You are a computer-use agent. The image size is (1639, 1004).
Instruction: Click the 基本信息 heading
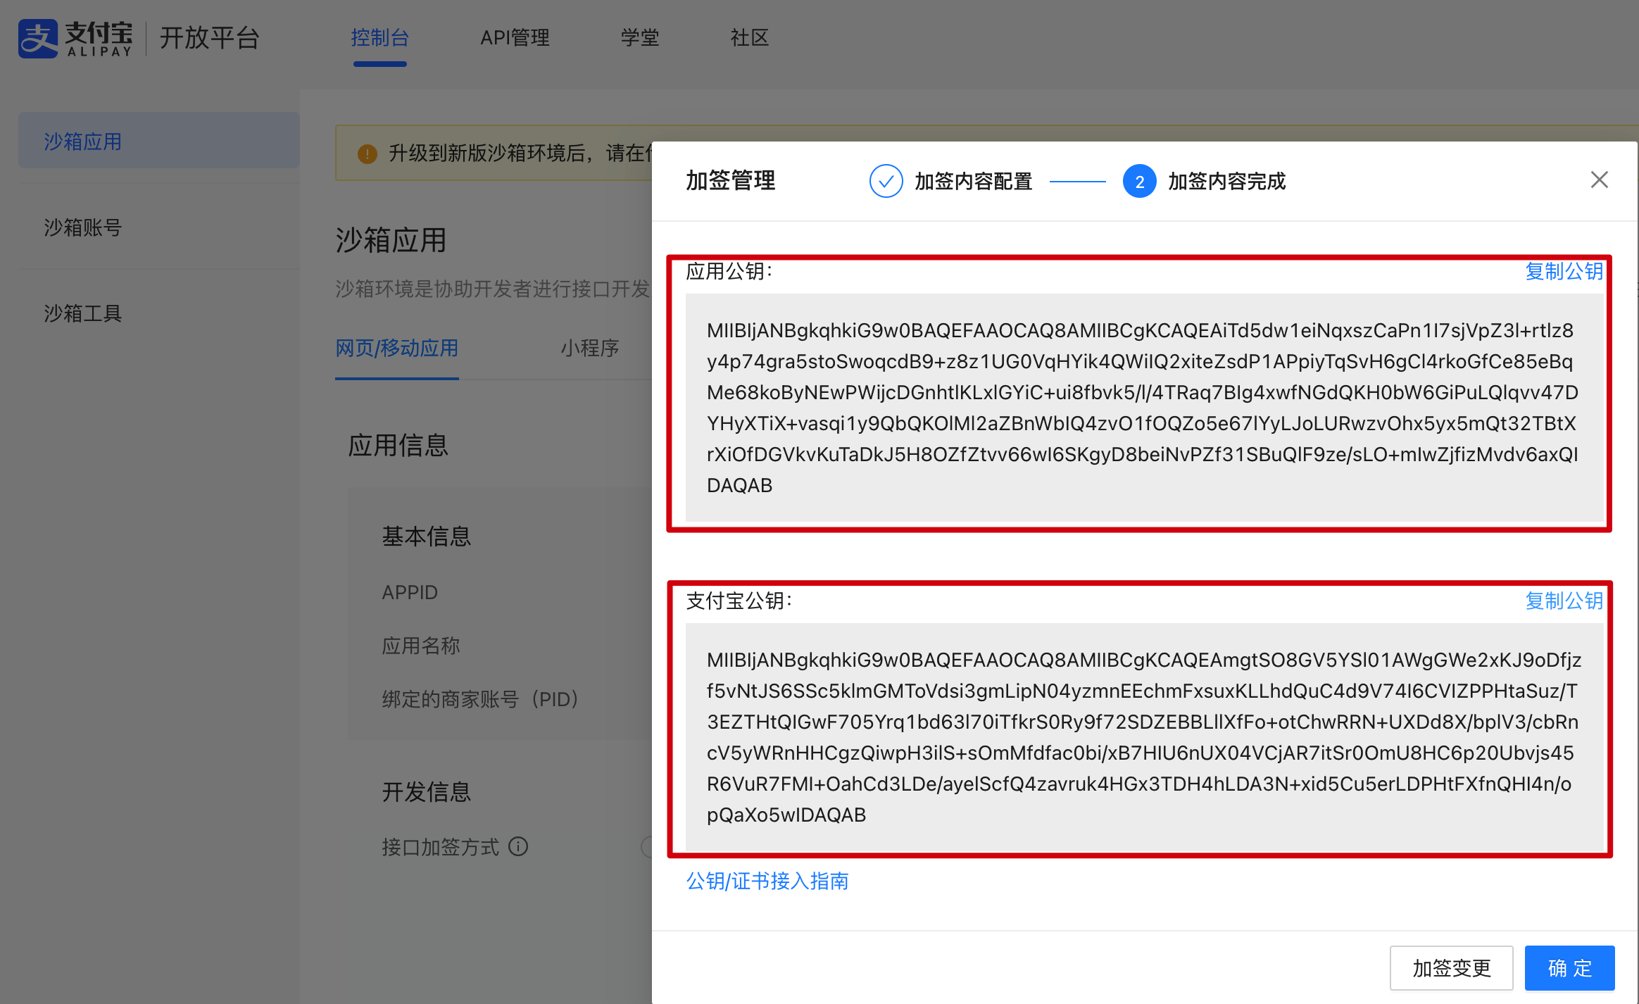[427, 536]
